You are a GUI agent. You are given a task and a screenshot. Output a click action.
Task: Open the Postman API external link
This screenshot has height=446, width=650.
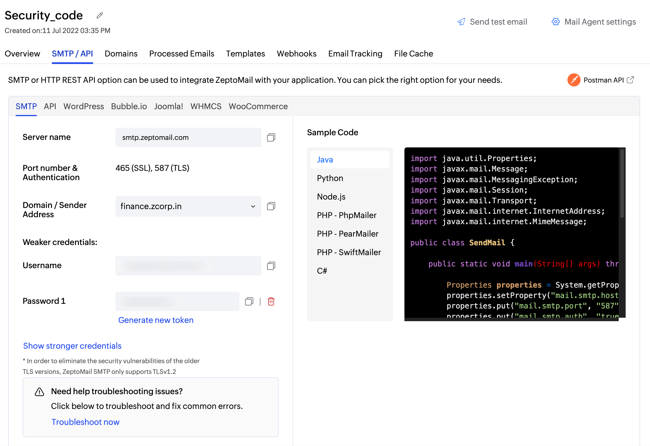(630, 80)
